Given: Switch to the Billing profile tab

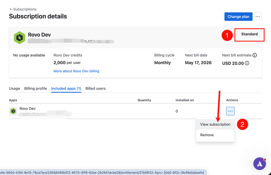Looking at the screenshot, I should click(36, 89).
